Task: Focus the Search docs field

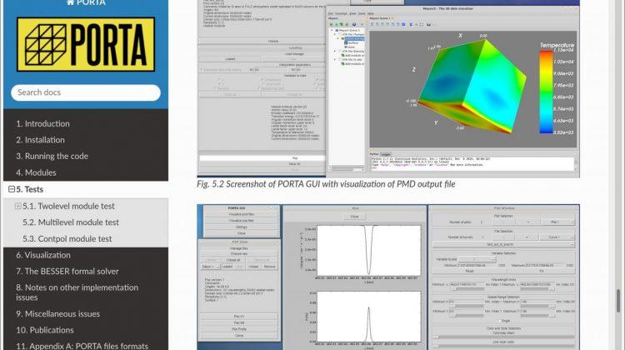Action: 86,92
